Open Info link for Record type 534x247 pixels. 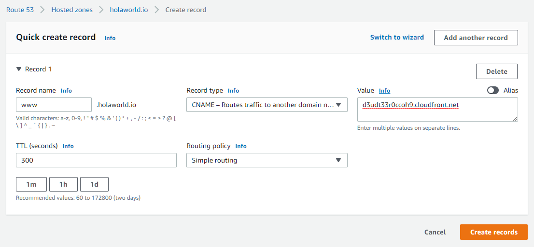pos(233,91)
